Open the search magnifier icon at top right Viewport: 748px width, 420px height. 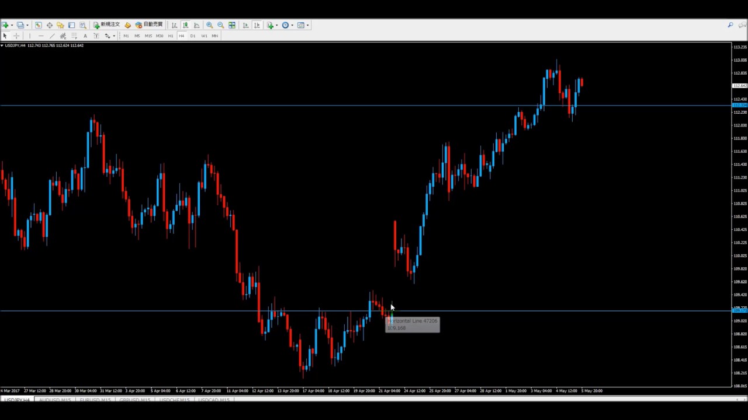tap(730, 25)
